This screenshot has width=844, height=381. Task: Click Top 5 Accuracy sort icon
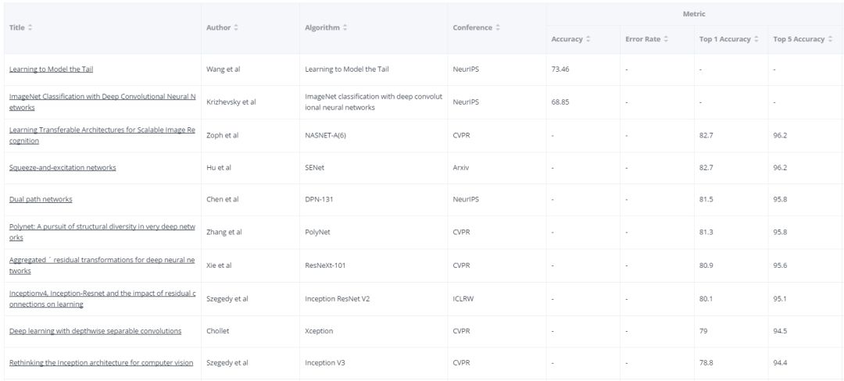point(830,40)
